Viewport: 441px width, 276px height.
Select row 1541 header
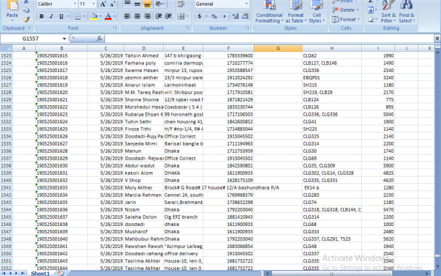point(6,188)
